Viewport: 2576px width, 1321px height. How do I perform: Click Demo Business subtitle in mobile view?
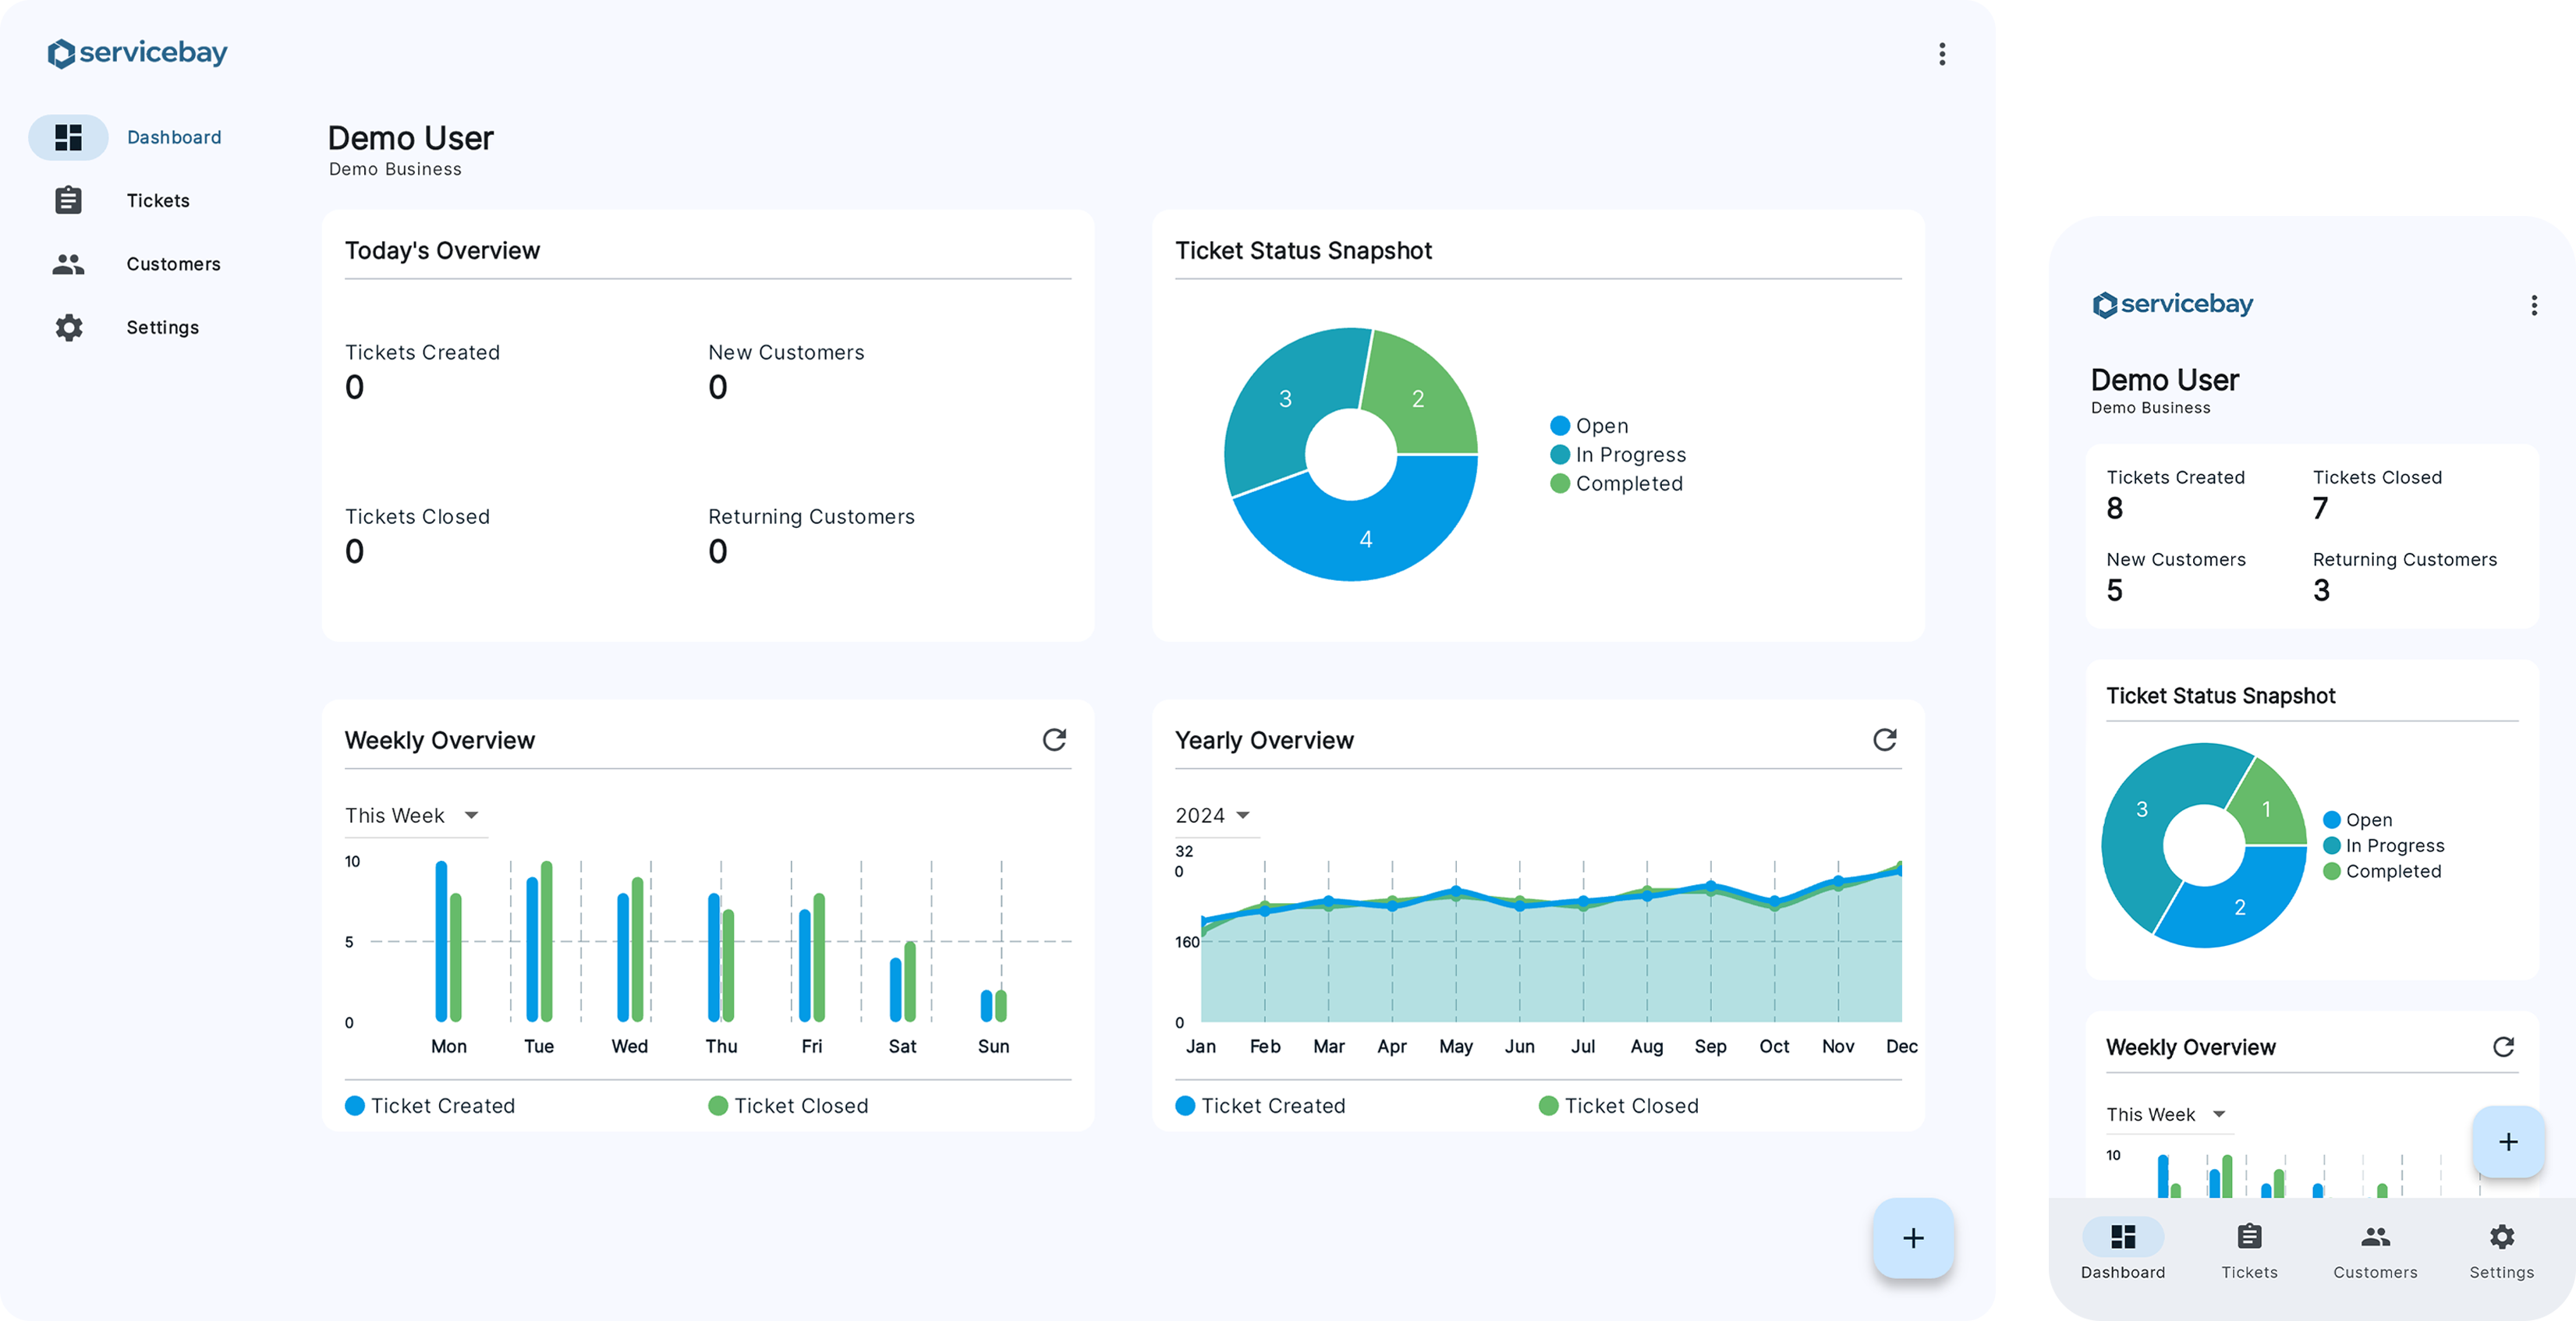coord(2150,408)
